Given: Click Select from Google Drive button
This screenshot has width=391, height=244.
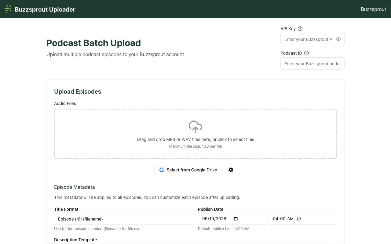Looking at the screenshot, I should pos(188,170).
